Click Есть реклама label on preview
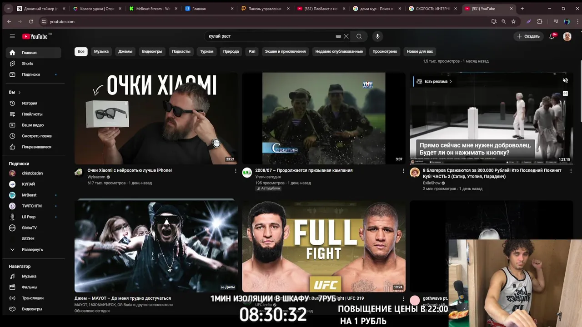 (x=436, y=81)
